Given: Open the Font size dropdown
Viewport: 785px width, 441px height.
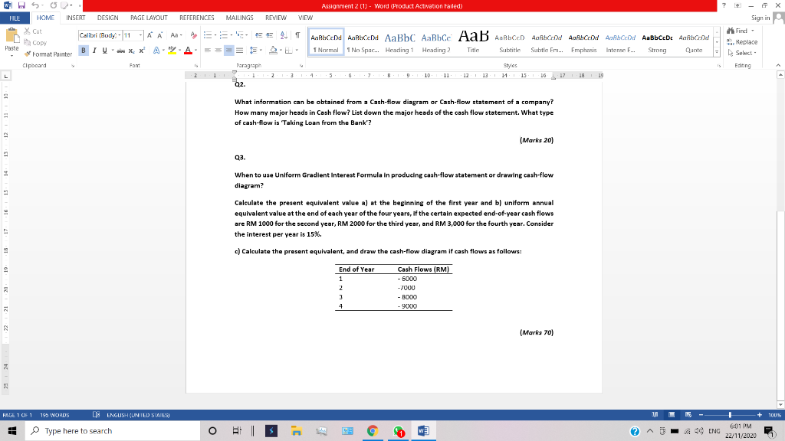Looking at the screenshot, I should coord(140,34).
